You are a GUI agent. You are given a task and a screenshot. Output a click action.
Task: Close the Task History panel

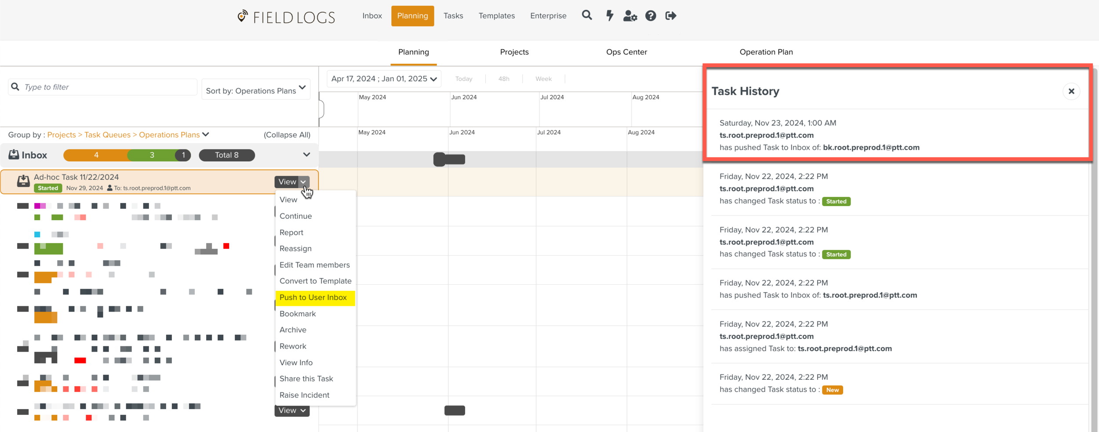[1071, 91]
